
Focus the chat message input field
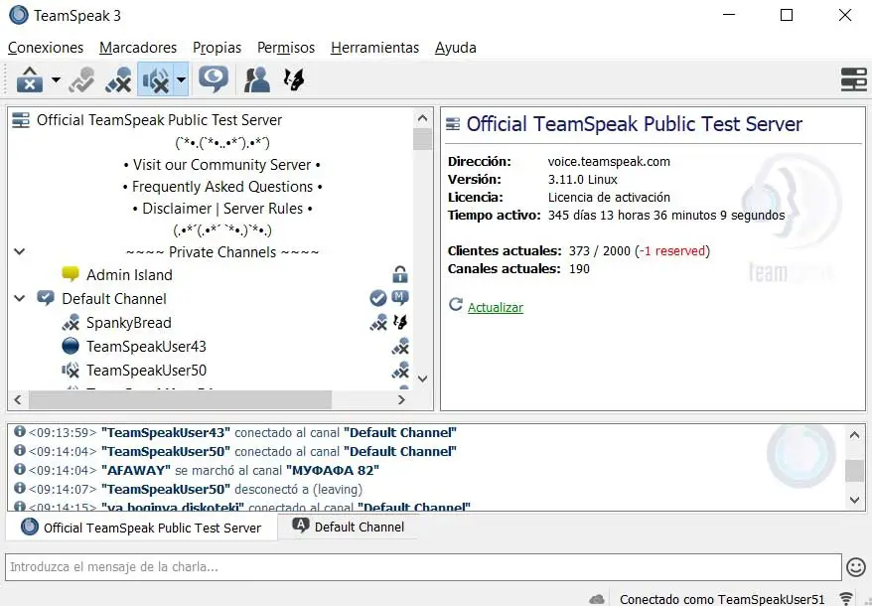point(423,567)
